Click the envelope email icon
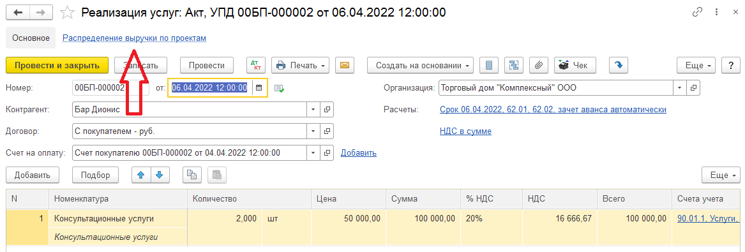Image resolution: width=745 pixels, height=252 pixels. 345,66
